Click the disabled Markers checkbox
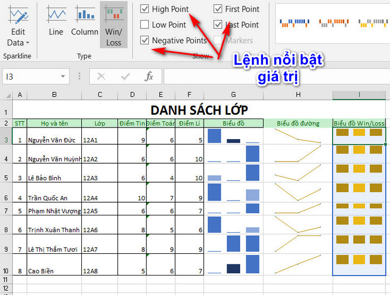Viewport: 390px width, 295px height. [x=218, y=40]
